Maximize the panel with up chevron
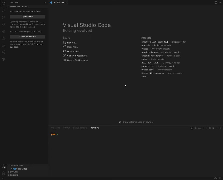The image size is (223, 180). pyautogui.click(x=217, y=128)
